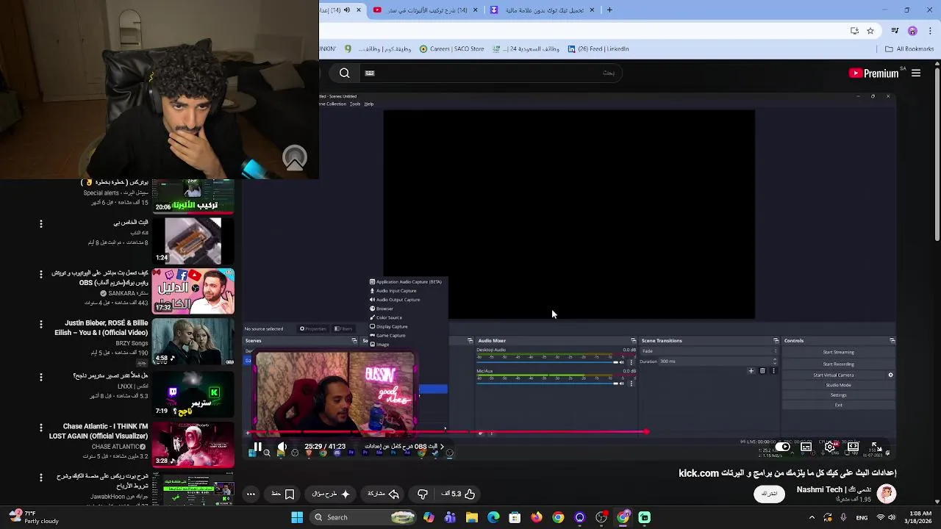
Task: Save video with the bookmark (حفظ) button
Action: click(283, 494)
